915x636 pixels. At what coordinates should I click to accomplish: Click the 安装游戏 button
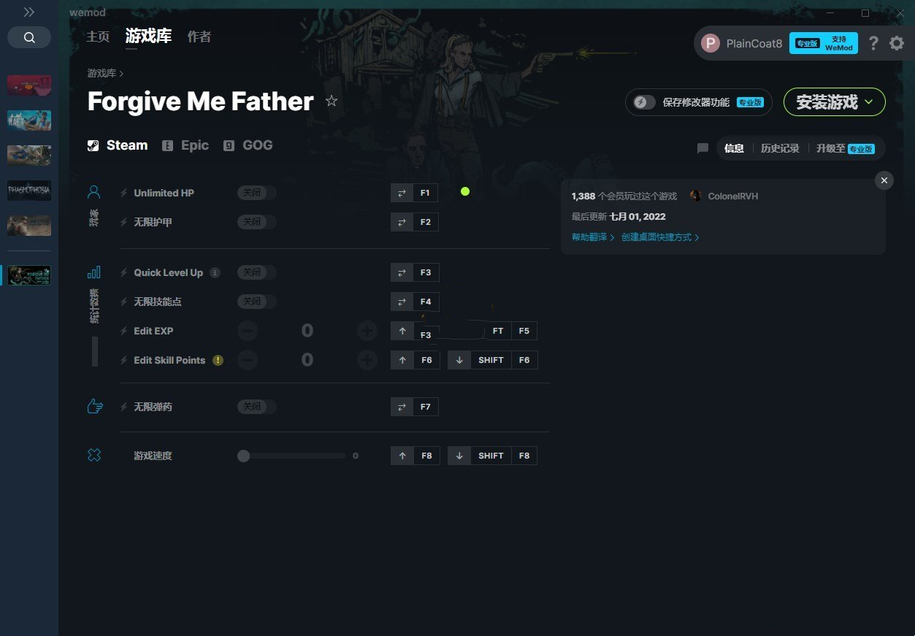coord(835,102)
